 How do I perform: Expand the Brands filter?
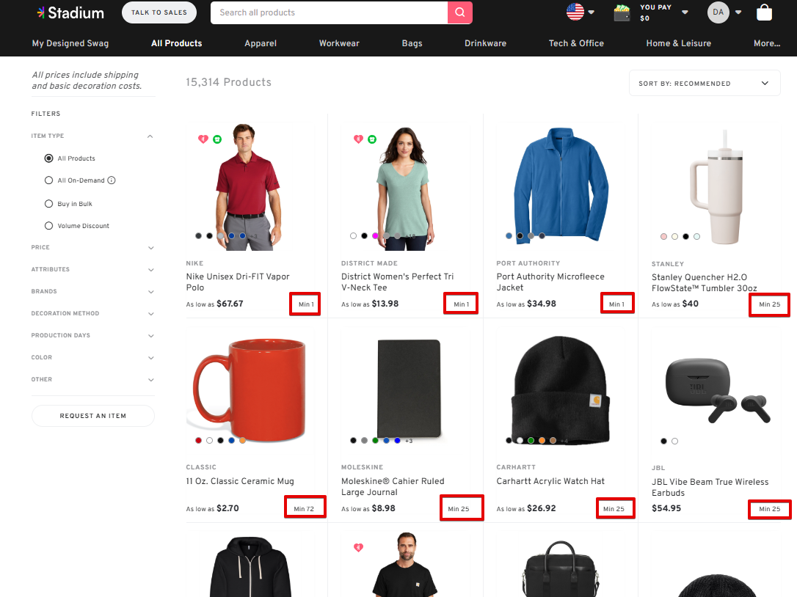(151, 292)
